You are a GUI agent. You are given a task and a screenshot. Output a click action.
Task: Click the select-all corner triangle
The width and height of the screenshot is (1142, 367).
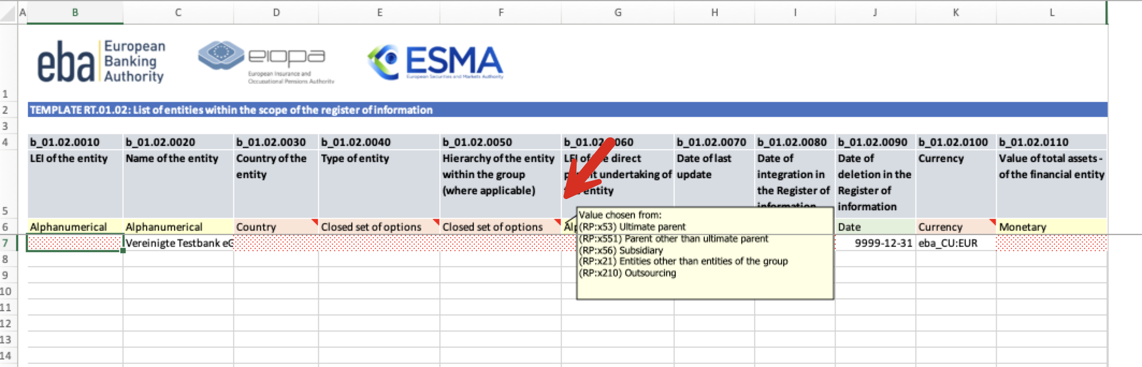click(8, 13)
